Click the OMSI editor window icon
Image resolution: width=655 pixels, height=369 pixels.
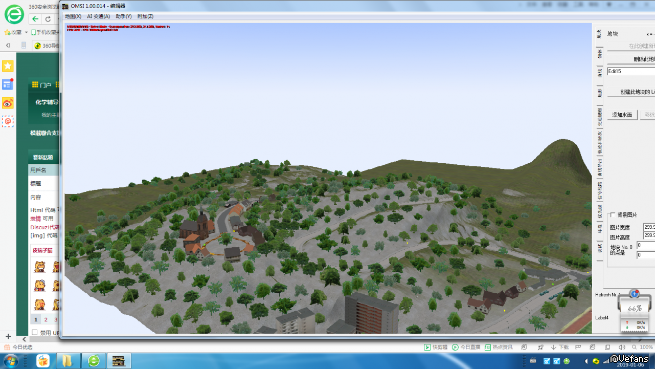coord(65,6)
